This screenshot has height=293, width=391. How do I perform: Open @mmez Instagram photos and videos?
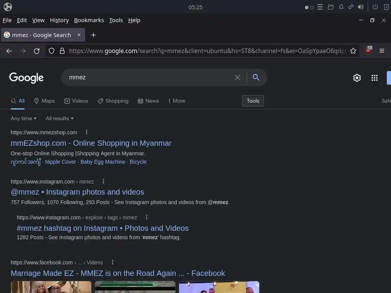(x=77, y=192)
